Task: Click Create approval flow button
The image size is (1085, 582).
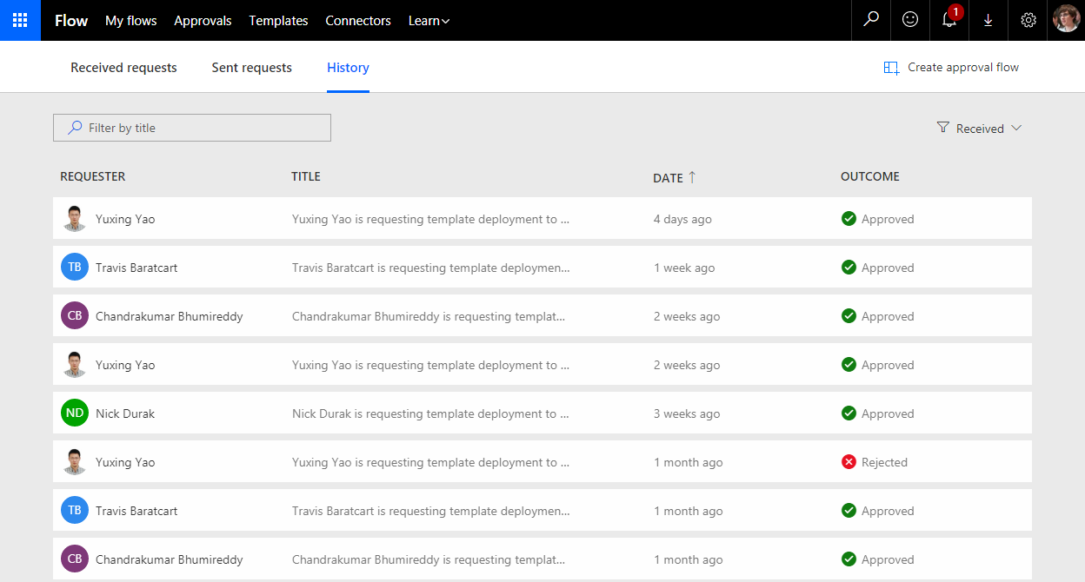Action: (951, 68)
